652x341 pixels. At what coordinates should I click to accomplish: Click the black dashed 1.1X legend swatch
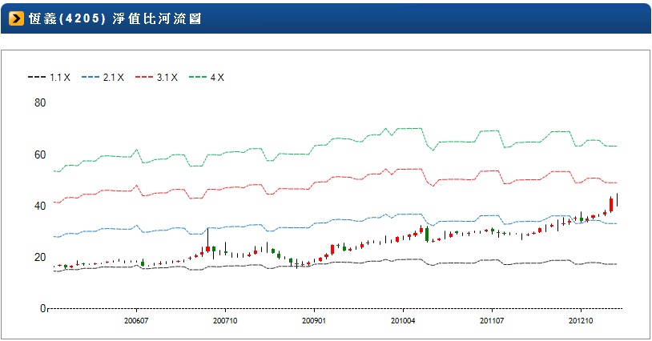coord(37,78)
